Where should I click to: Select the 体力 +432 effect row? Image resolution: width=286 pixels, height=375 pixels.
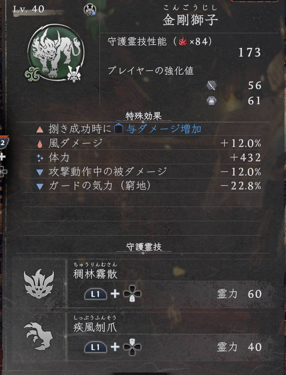click(142, 157)
